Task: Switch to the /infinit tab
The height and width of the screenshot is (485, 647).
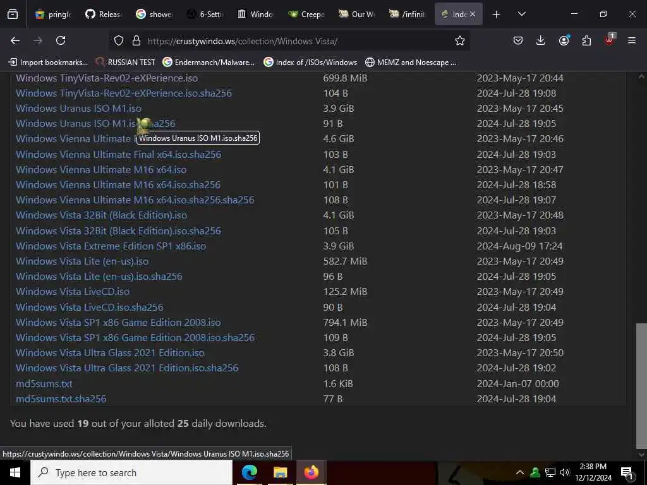Action: click(x=408, y=15)
